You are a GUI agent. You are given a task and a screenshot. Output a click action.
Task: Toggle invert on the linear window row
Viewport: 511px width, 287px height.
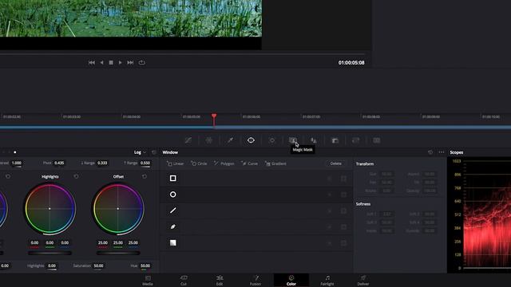tap(330, 179)
